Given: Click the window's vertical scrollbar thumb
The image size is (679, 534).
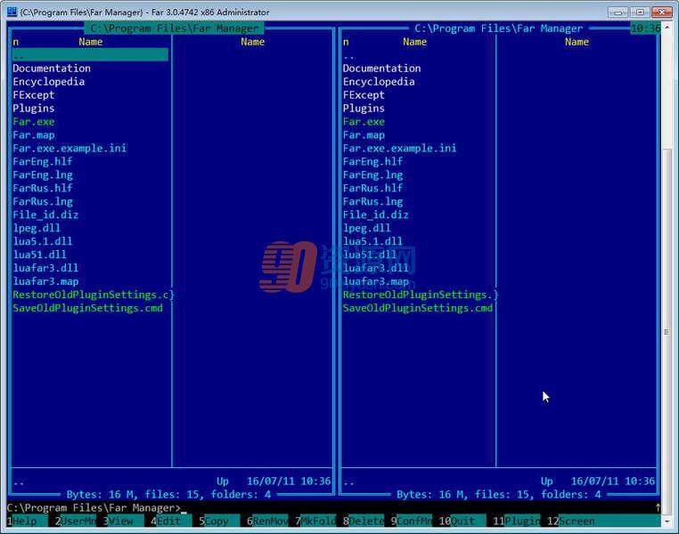Looking at the screenshot, I should point(667,332).
